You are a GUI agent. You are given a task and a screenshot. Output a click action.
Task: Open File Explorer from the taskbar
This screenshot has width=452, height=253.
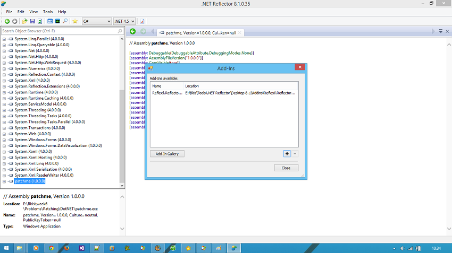(x=20, y=248)
